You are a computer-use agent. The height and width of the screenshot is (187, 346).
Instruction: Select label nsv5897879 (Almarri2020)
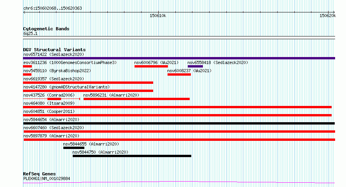pyautogui.click(x=51, y=136)
